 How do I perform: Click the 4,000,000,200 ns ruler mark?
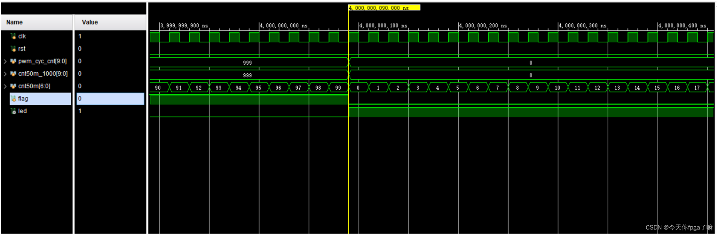click(483, 26)
